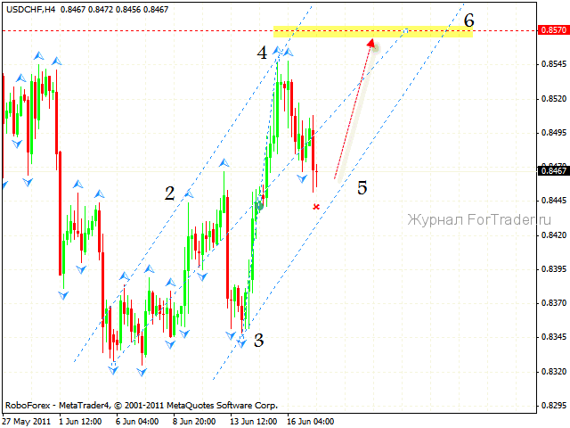Select wave label 5 on the chart

click(x=362, y=188)
